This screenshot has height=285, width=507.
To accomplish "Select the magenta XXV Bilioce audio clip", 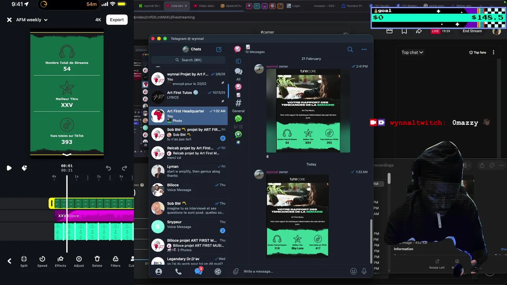I will [94, 216].
